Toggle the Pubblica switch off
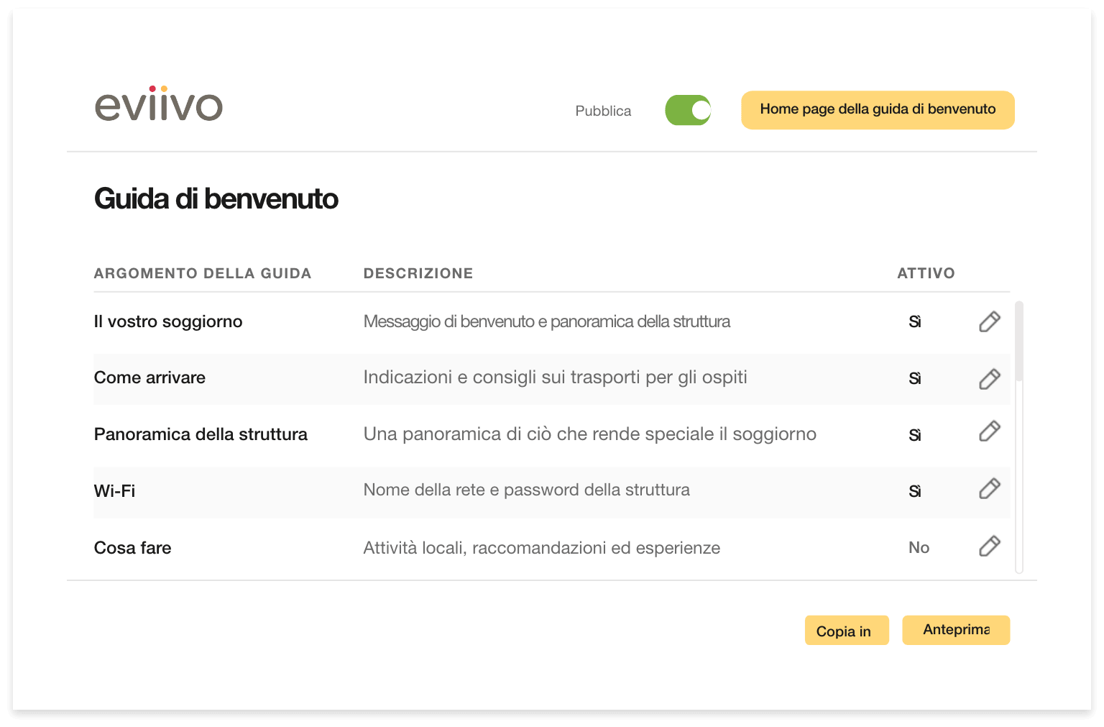1104x727 pixels. pyautogui.click(x=688, y=110)
